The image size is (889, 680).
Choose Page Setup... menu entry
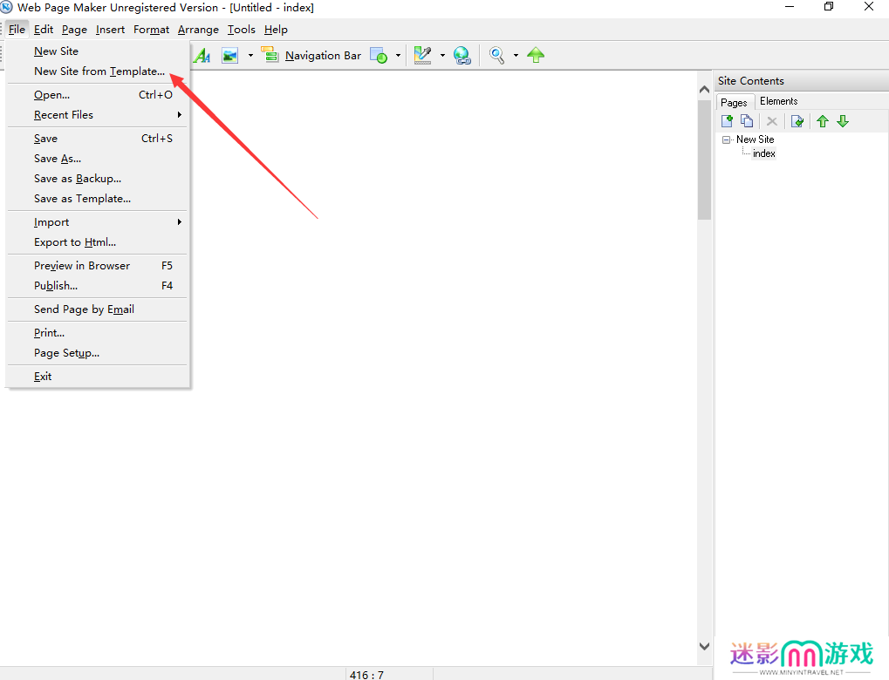pos(98,353)
